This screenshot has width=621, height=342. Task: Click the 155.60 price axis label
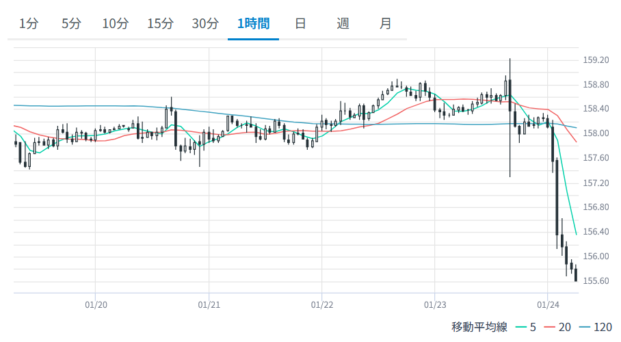click(596, 280)
